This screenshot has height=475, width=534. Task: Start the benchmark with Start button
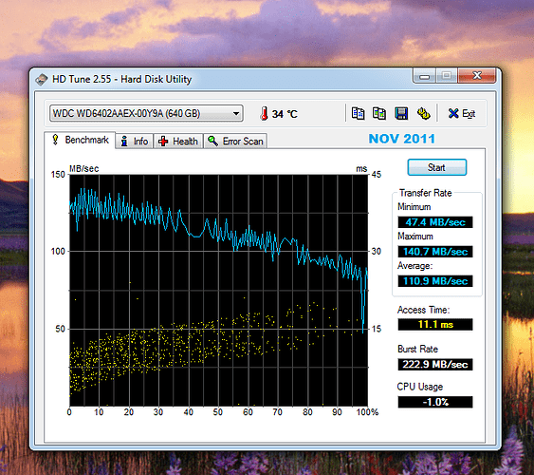436,167
